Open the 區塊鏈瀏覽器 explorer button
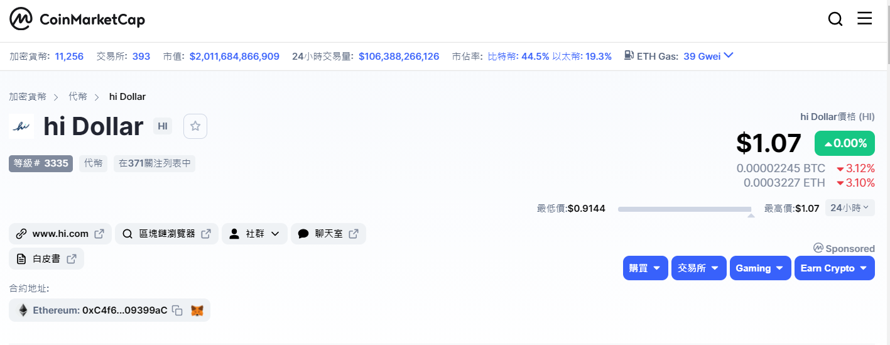The image size is (890, 345). click(166, 234)
